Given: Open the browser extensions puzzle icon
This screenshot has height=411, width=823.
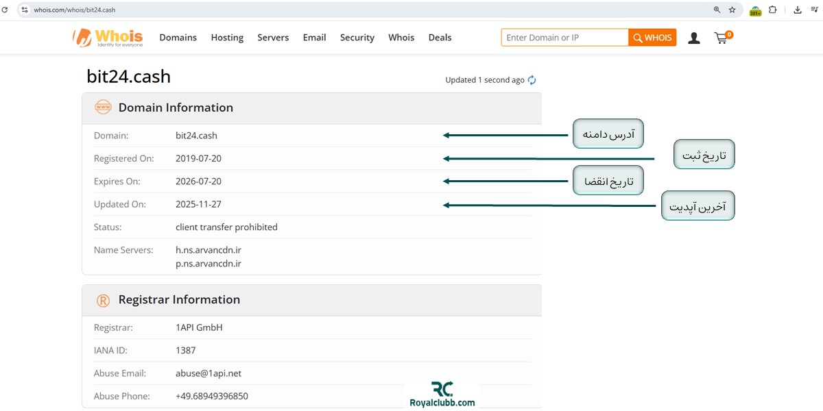Looking at the screenshot, I should tap(773, 10).
